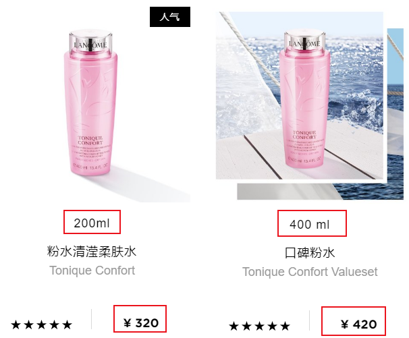Open 粉水清滢柔肤水 product title

[x=92, y=252]
